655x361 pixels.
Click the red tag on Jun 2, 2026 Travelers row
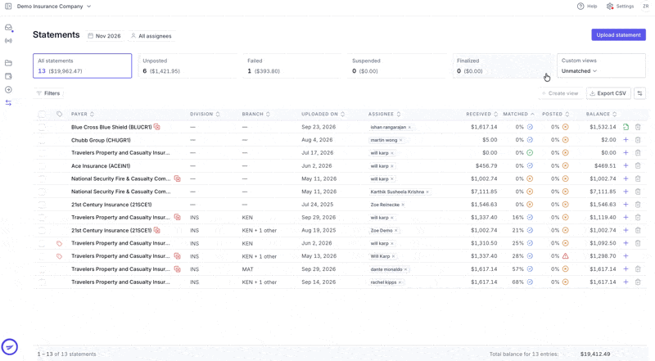point(59,243)
